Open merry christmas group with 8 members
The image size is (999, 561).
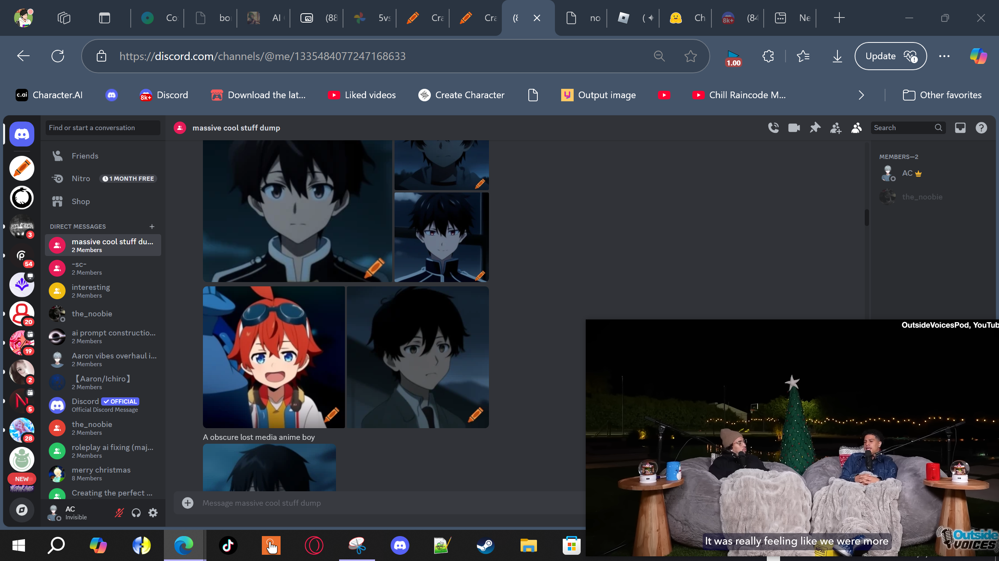pyautogui.click(x=103, y=474)
